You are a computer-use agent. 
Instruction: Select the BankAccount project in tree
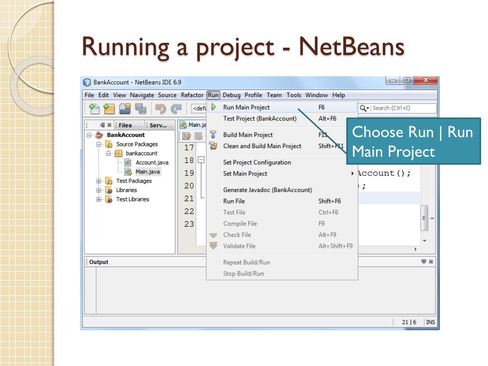click(126, 135)
